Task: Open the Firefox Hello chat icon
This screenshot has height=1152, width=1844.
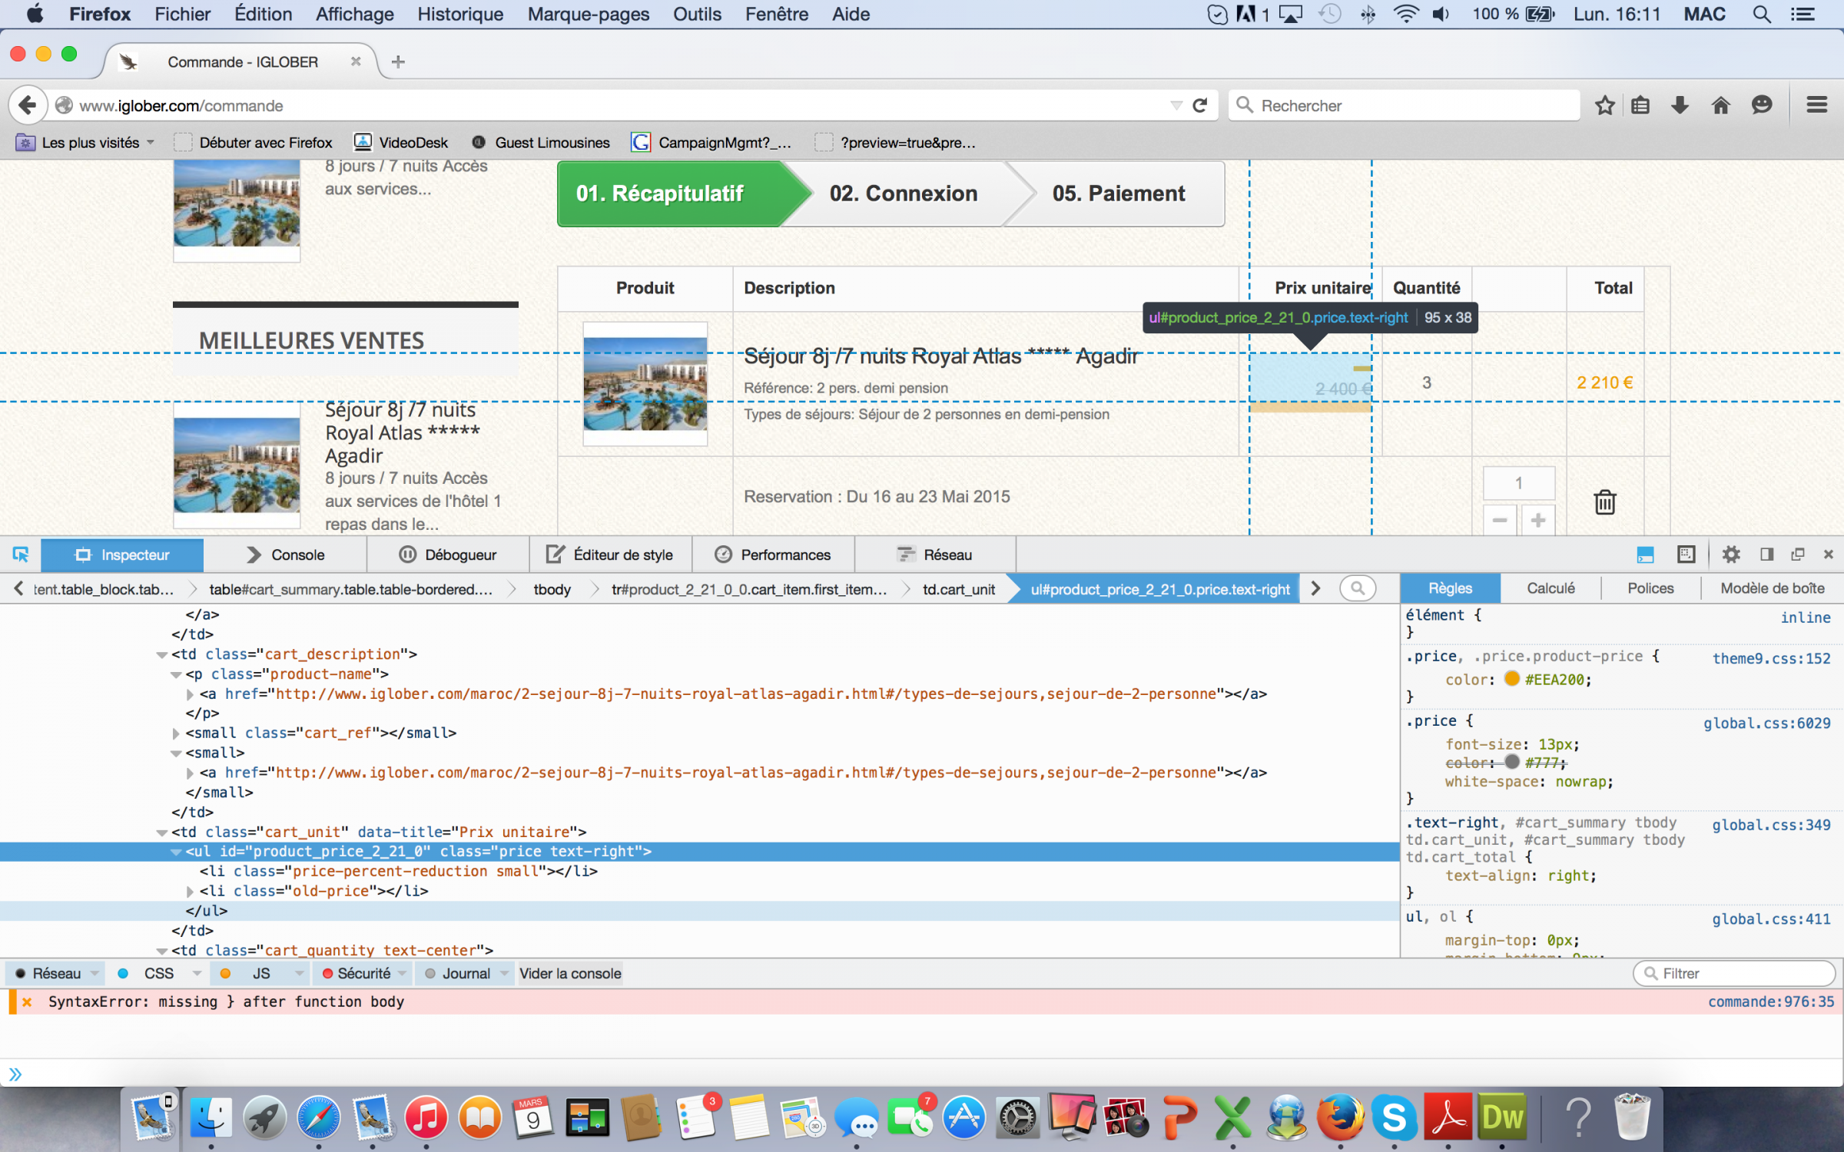Action: point(1762,105)
